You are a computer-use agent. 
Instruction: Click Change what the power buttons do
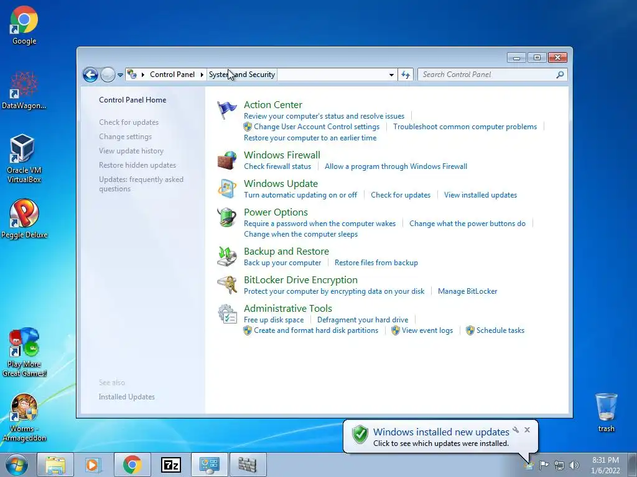467,224
